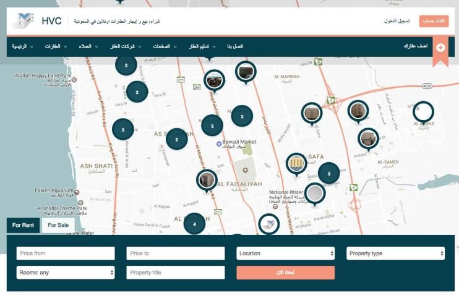Viewport: 459px width, 296px height.
Task: Open the Rooms: any dropdown
Action: tap(66, 273)
